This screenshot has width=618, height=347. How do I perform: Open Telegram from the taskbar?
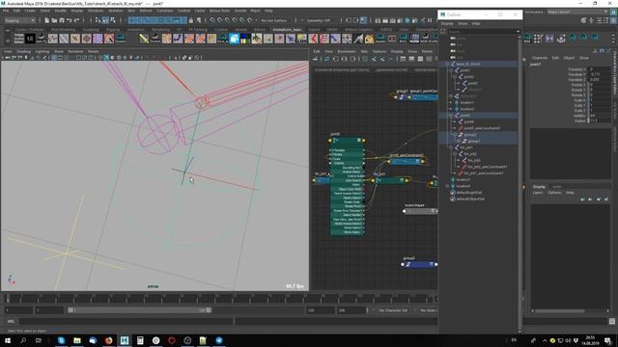[219, 340]
